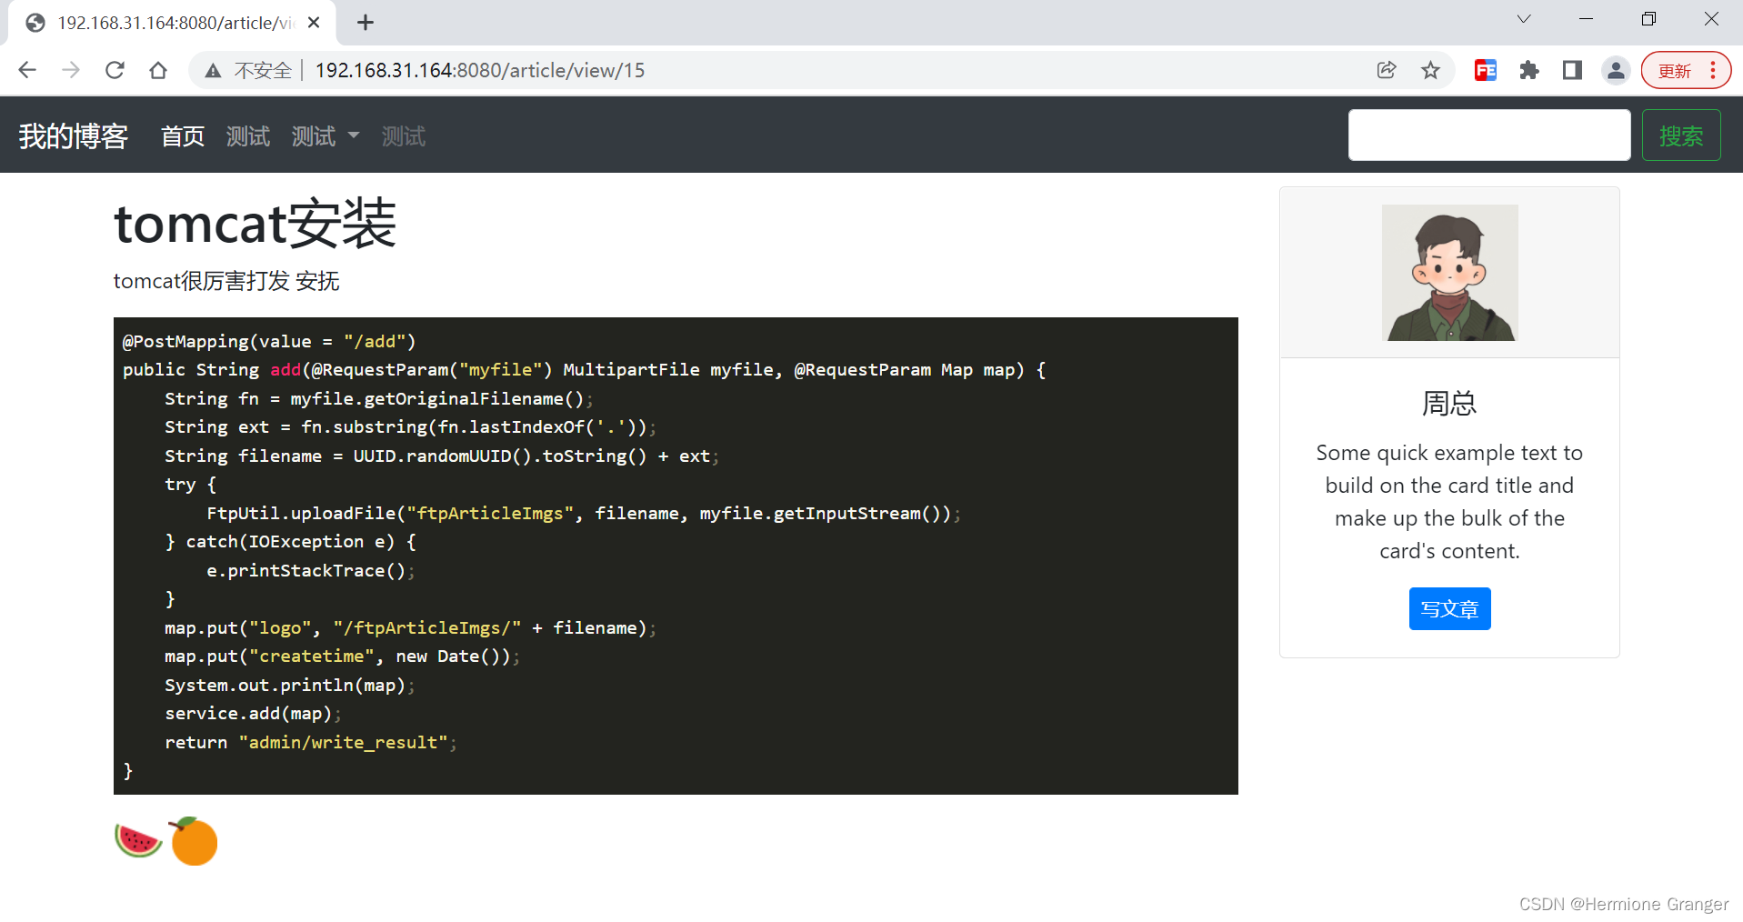Viewport: 1743px width, 922px height.
Task: Open the first 测试 nav link
Action: [x=248, y=136]
